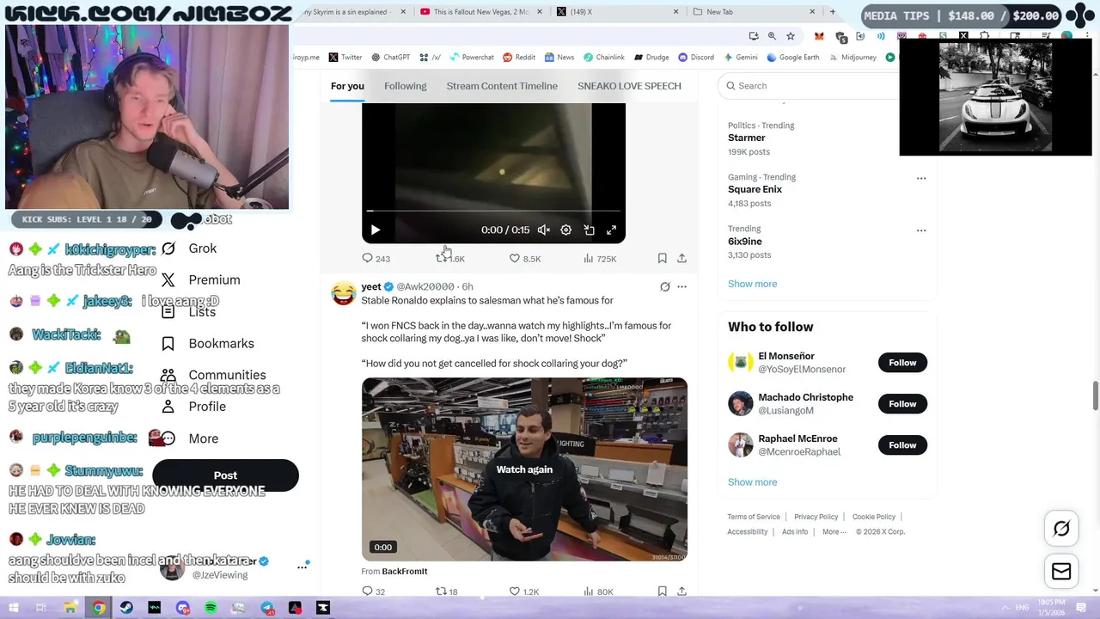This screenshot has height=619, width=1100.
Task: Seek on the video progress bar
Action: [493, 211]
